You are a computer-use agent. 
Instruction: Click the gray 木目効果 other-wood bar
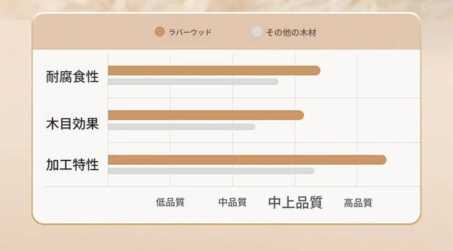(x=181, y=127)
